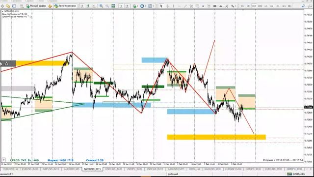Open the periods clock dropdown
The height and width of the screenshot is (177, 314).
click(x=143, y=6)
